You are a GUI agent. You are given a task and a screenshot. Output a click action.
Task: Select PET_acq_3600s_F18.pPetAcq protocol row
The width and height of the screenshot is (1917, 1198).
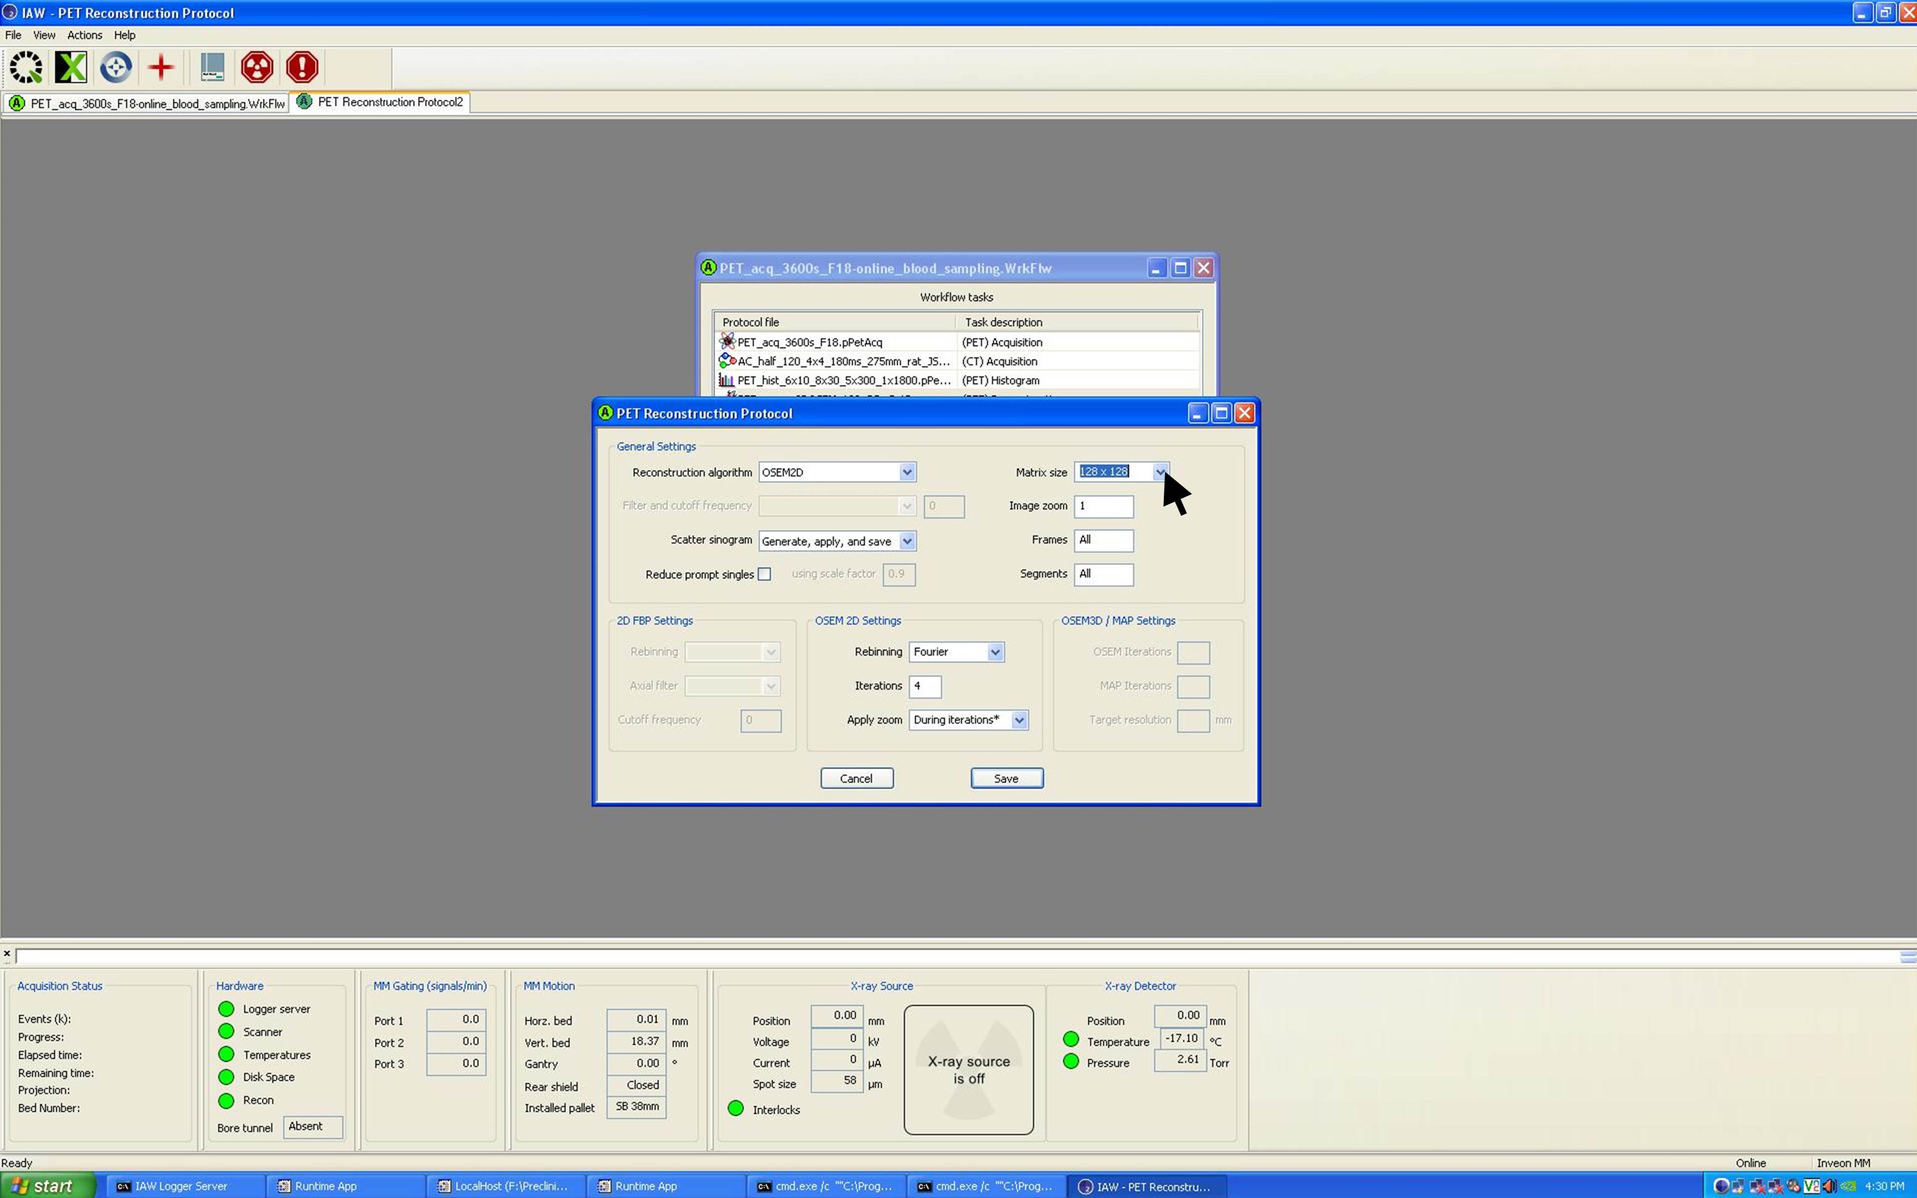tap(809, 343)
